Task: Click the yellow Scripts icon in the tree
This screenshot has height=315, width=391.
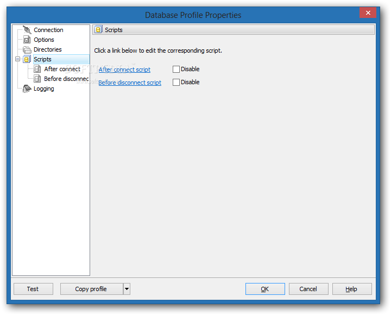Action: coord(27,59)
